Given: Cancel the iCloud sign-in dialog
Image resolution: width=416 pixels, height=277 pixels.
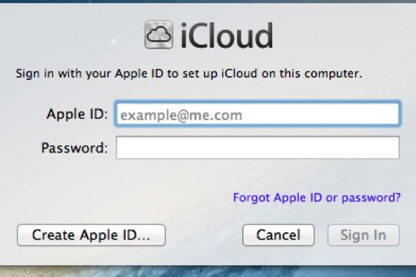Looking at the screenshot, I should coord(278,235).
